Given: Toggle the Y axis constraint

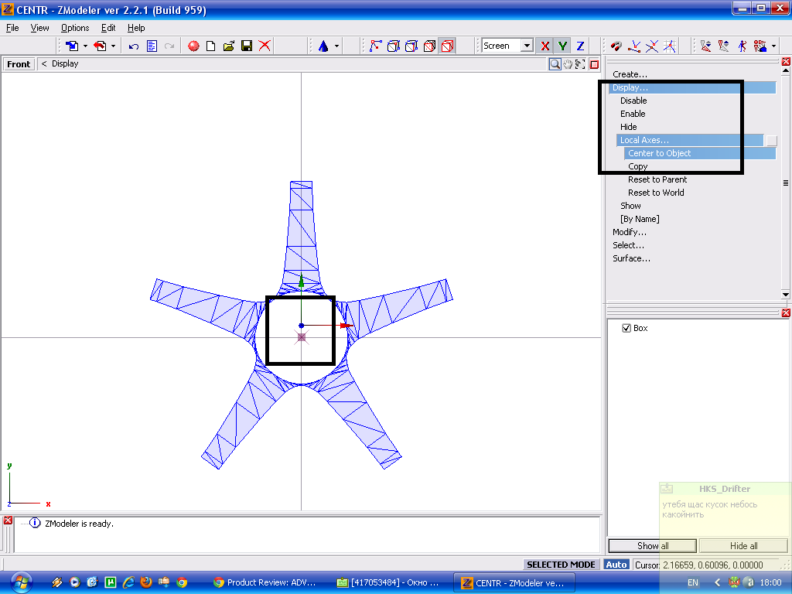Looking at the screenshot, I should pyautogui.click(x=563, y=46).
